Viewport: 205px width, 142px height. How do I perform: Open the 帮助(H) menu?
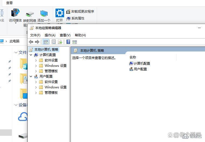(x=80, y=35)
